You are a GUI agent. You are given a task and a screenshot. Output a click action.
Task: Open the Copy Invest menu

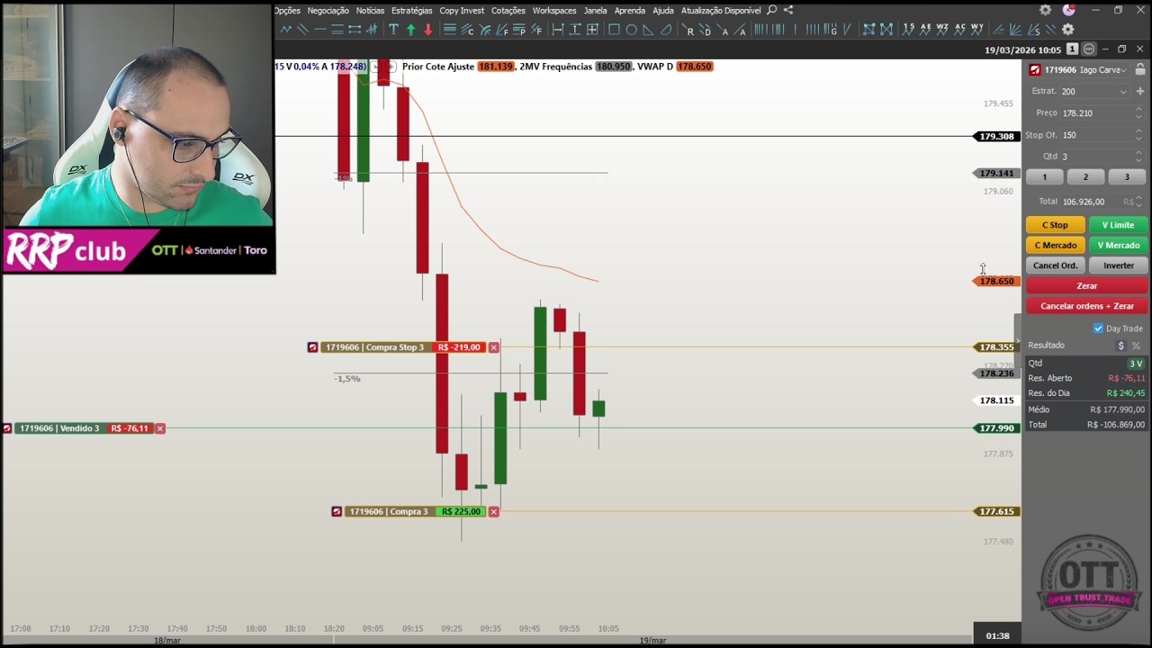coord(462,10)
